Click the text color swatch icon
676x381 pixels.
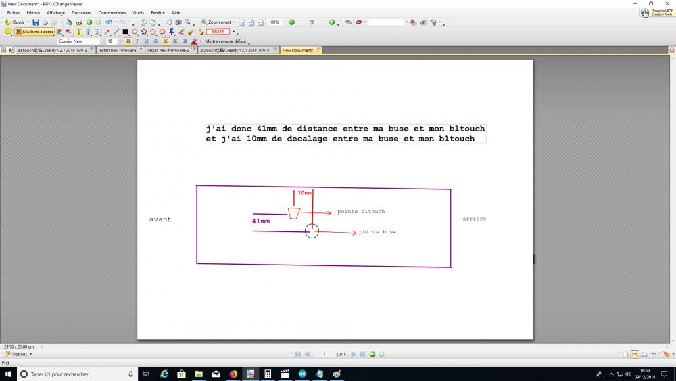(195, 41)
